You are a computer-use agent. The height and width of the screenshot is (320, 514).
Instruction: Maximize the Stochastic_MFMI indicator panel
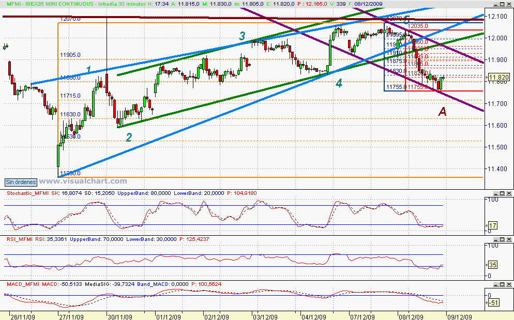[x=502, y=193]
